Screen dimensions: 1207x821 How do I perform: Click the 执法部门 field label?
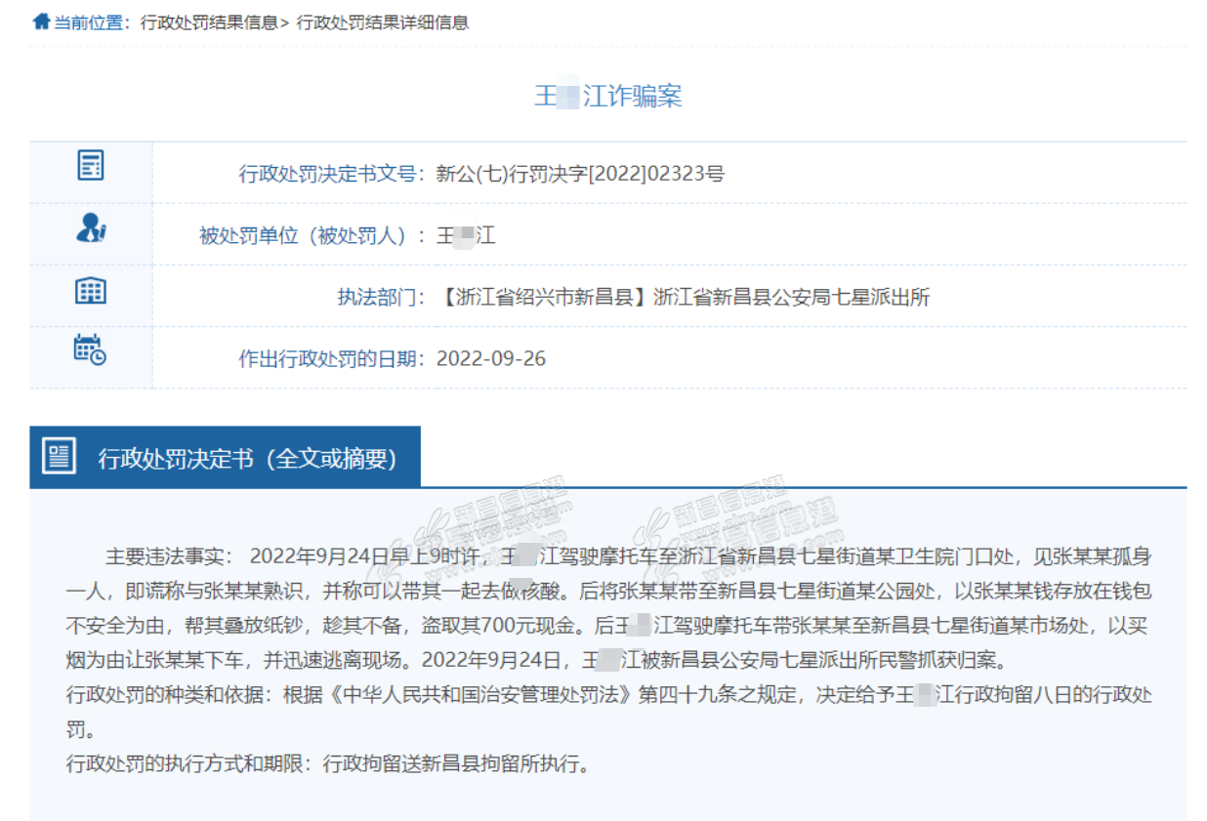[x=378, y=297]
